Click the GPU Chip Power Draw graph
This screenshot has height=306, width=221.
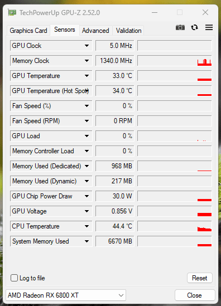pos(175,196)
